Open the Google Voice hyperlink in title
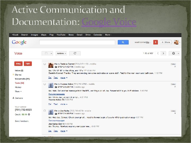The height and width of the screenshot is (143, 191). (109, 22)
